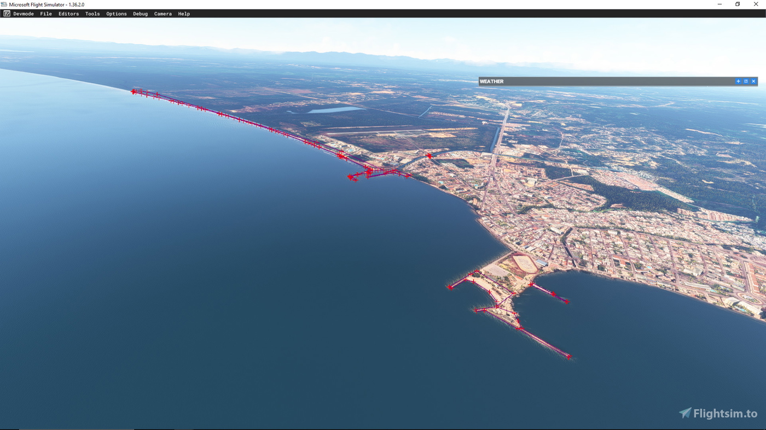Open the Help menu

tap(184, 13)
